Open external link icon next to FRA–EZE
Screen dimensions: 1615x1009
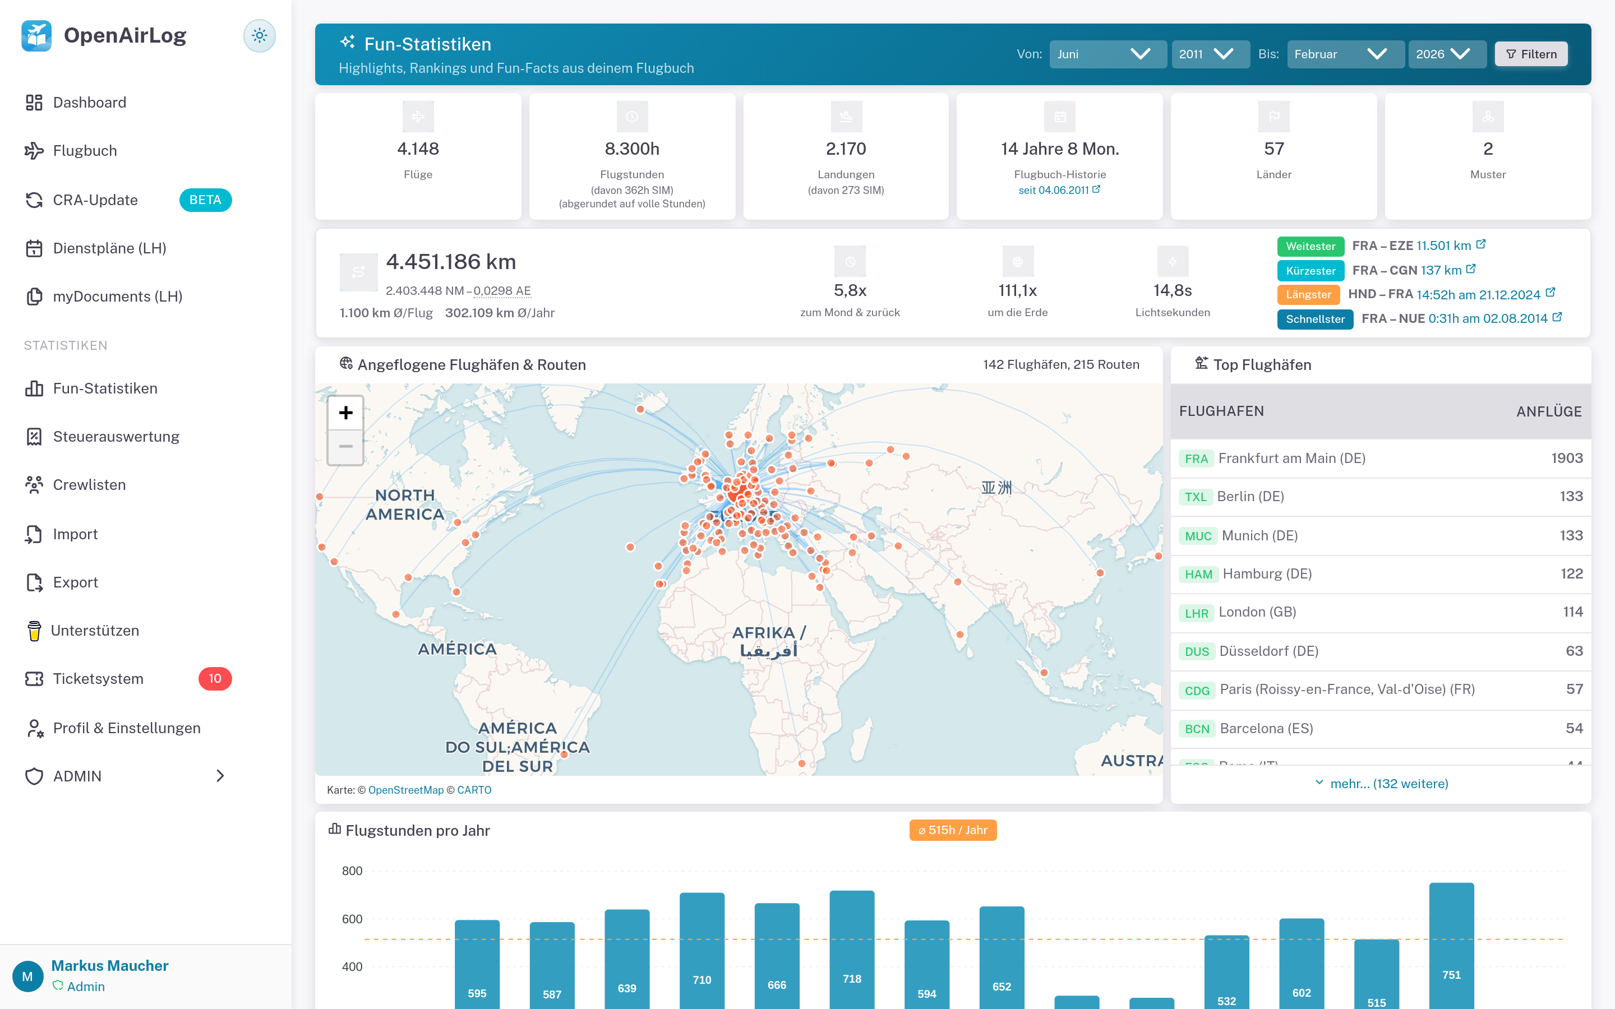pyautogui.click(x=1481, y=244)
